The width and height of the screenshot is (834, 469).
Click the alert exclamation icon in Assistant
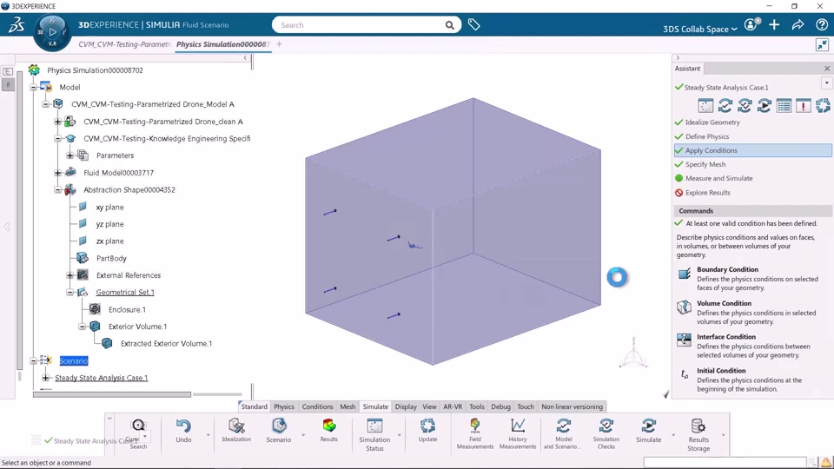pyautogui.click(x=803, y=106)
